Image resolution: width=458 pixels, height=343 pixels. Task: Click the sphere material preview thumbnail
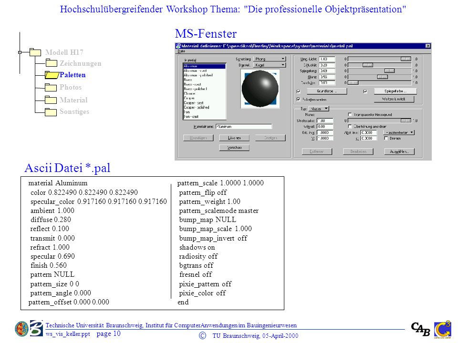pos(260,89)
